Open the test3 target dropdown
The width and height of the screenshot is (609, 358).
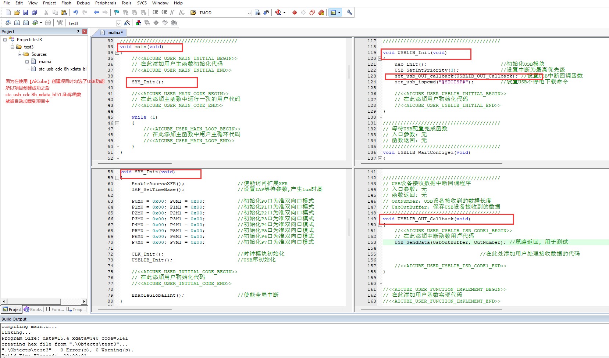[119, 23]
